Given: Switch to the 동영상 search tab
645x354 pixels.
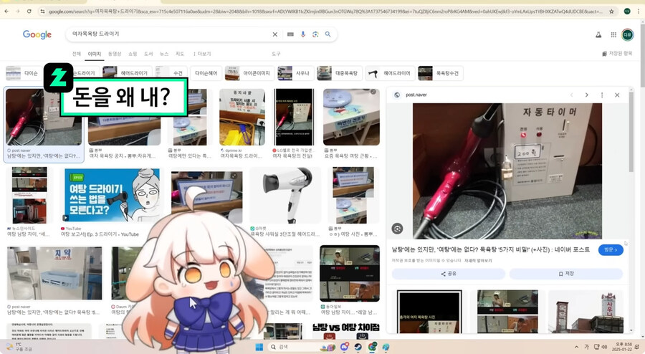Looking at the screenshot, I should pos(114,54).
